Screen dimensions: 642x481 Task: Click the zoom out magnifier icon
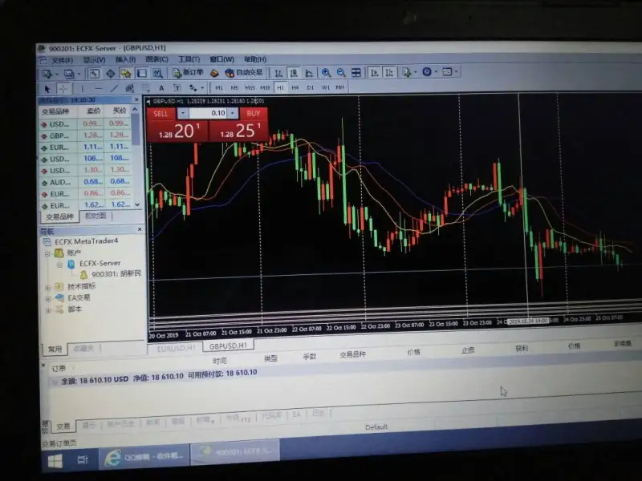[340, 73]
